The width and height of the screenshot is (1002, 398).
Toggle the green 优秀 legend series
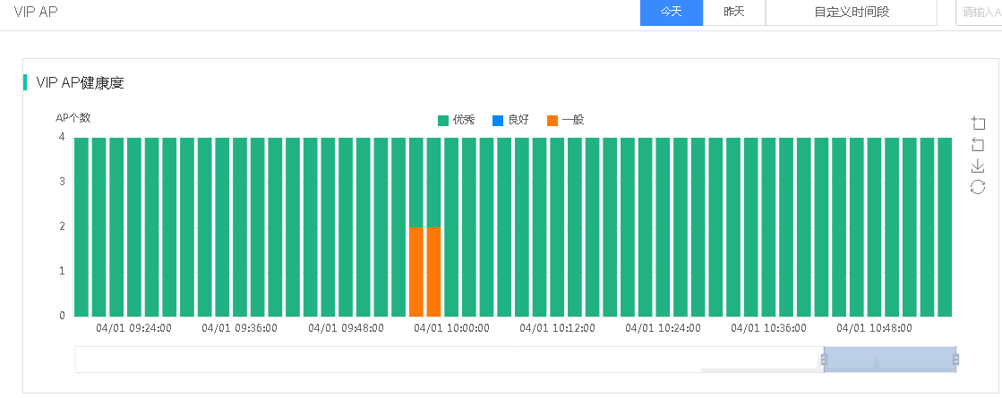457,120
